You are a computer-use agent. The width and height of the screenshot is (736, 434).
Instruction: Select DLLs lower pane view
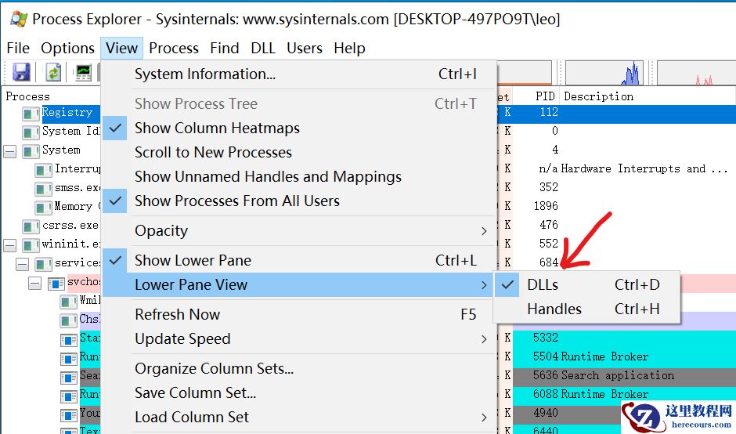point(586,284)
